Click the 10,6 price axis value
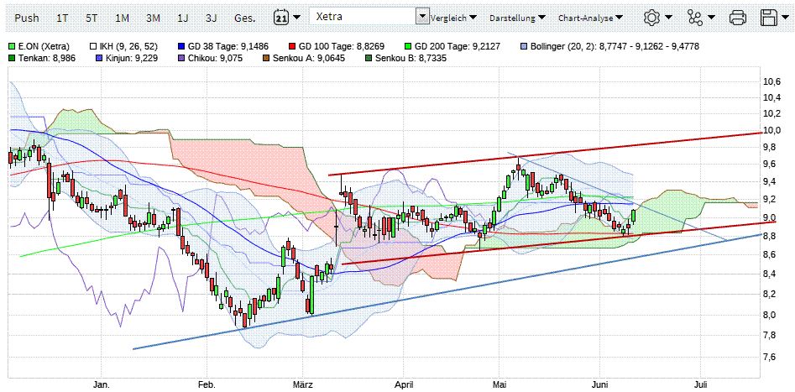 773,82
